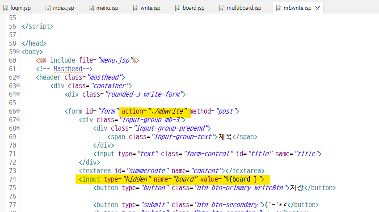Click the menu.jsp file icon
The width and height of the screenshot is (379, 212).
(91, 8)
